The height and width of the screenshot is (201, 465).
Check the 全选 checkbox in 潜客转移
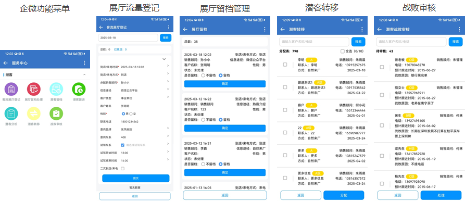343,51
